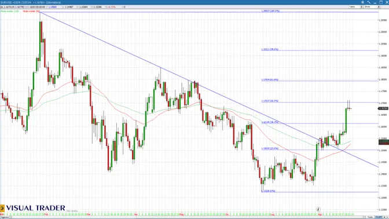Click the Apr month marker on time axis
The width and height of the screenshot is (389, 219).
click(x=135, y=214)
